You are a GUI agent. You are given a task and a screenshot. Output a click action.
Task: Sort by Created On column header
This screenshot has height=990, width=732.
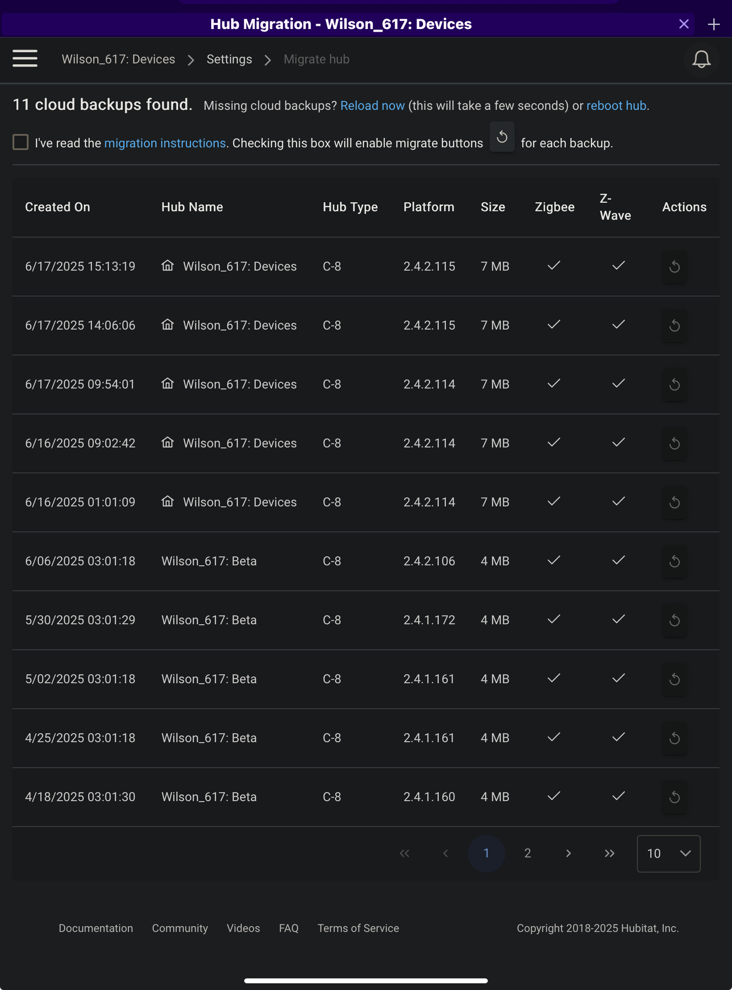tap(58, 207)
